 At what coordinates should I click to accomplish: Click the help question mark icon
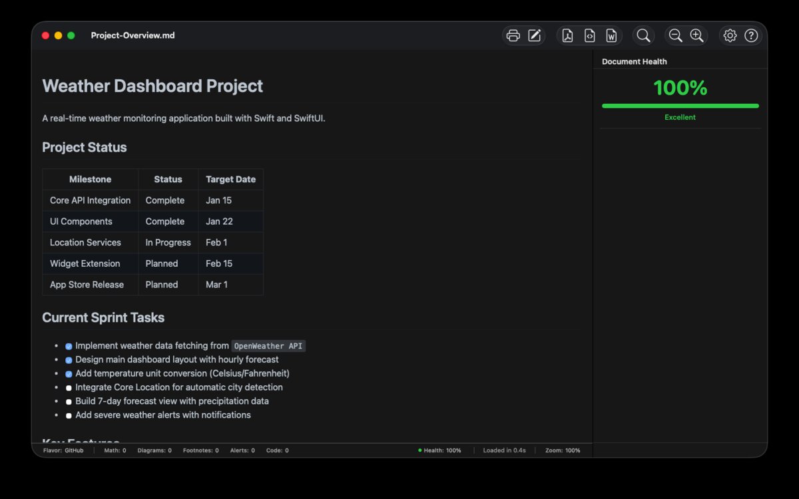[751, 35]
